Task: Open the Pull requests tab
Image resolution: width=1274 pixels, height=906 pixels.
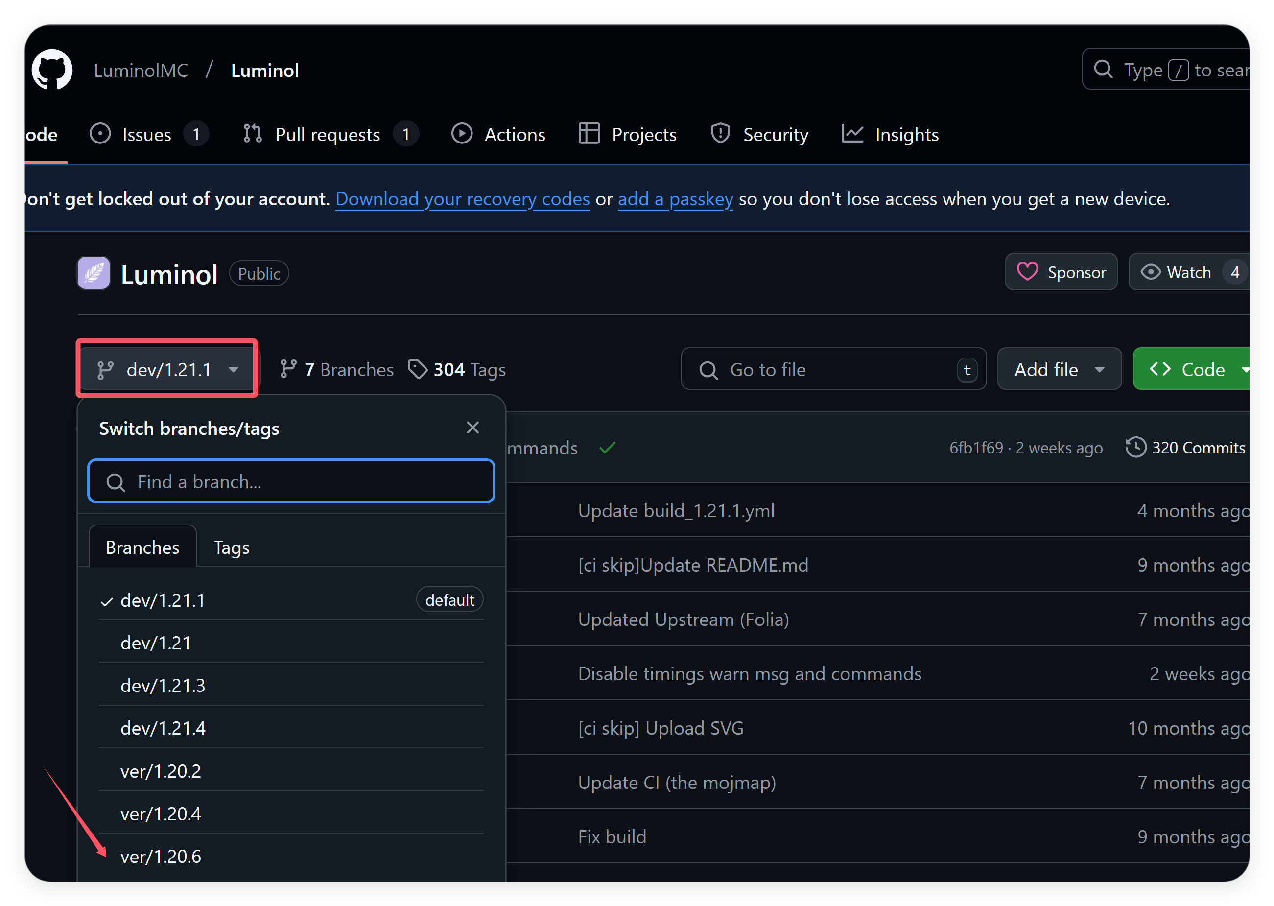Action: tap(328, 135)
